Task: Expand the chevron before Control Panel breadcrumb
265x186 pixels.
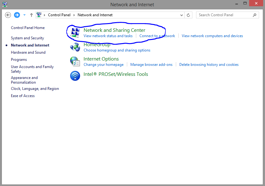Action: point(45,15)
